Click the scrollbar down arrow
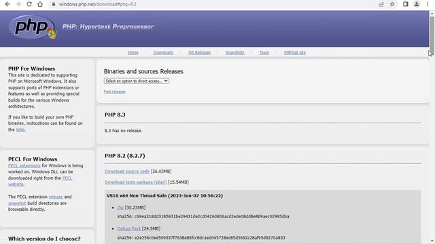Image resolution: width=435 pixels, height=244 pixels. coord(432,241)
